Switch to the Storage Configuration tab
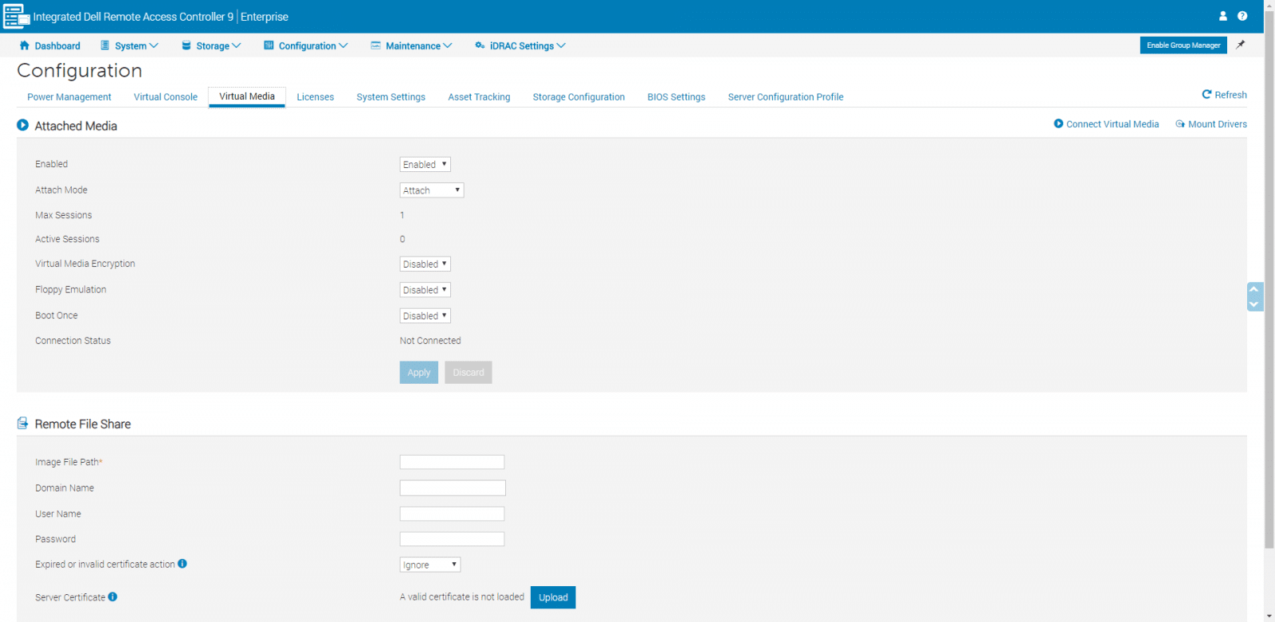 pyautogui.click(x=579, y=96)
